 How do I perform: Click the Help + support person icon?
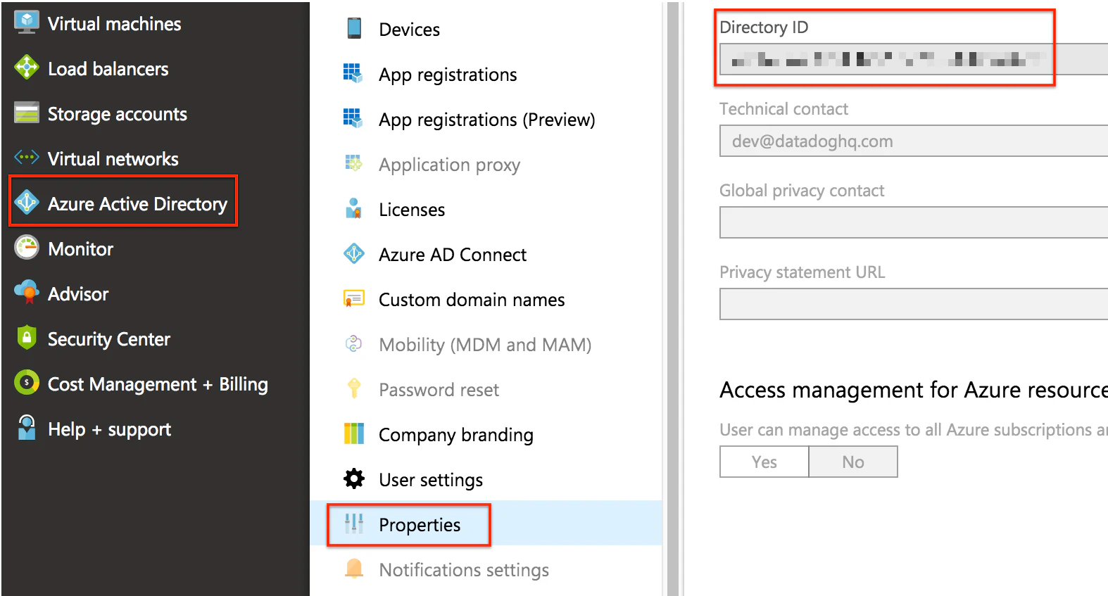point(27,428)
